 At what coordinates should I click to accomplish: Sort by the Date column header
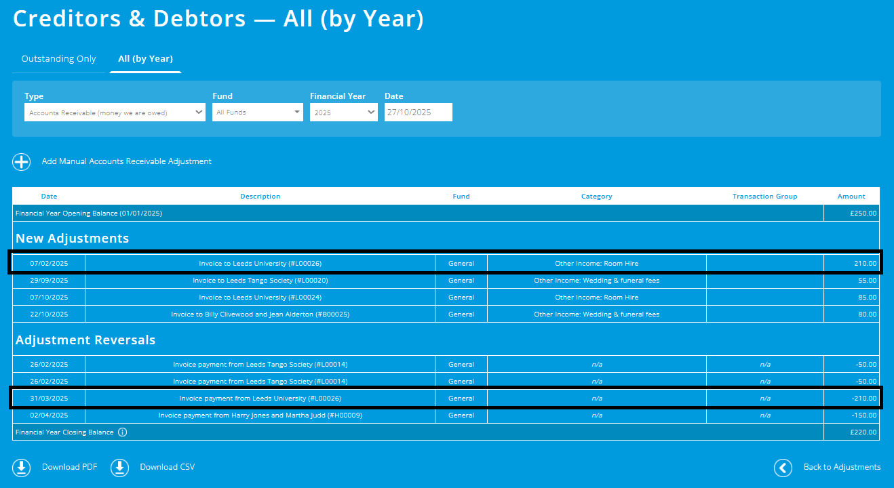(49, 196)
